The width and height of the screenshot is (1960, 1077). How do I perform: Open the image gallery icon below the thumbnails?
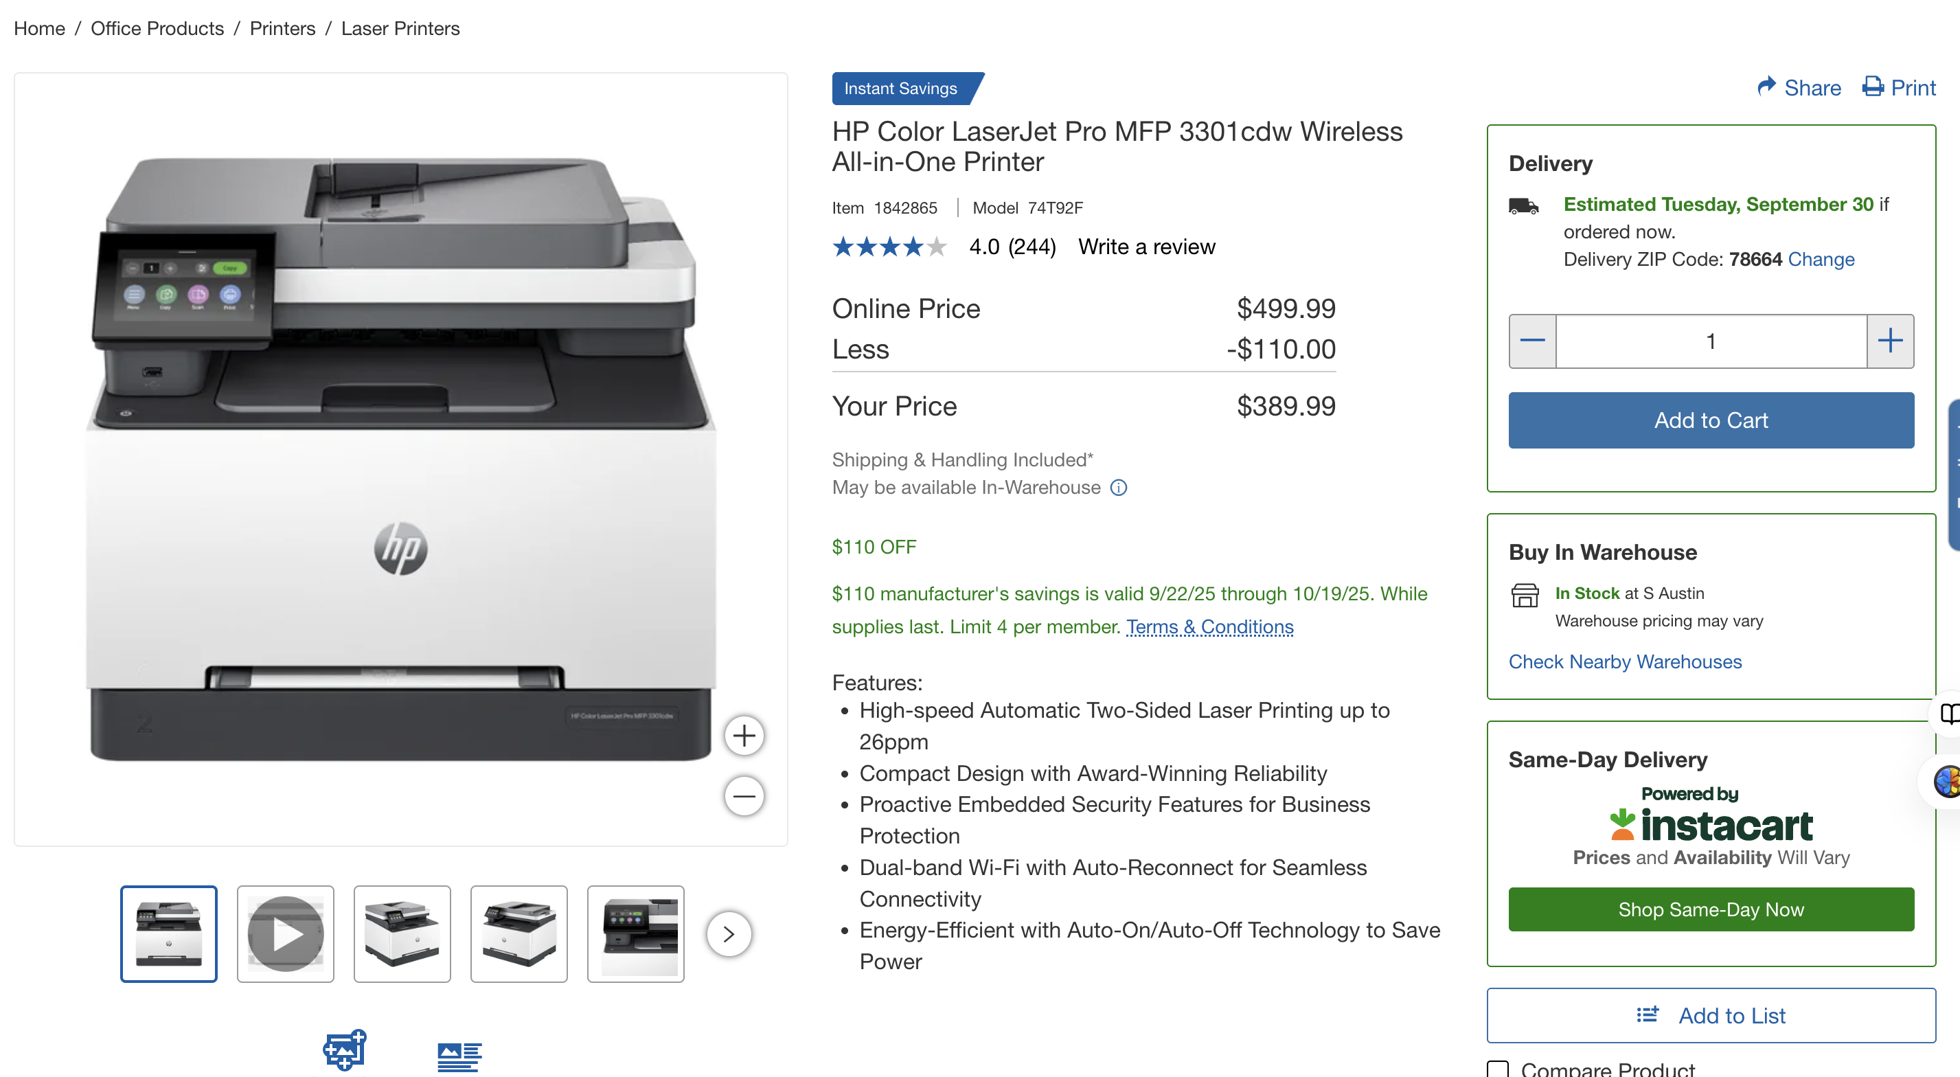click(345, 1051)
